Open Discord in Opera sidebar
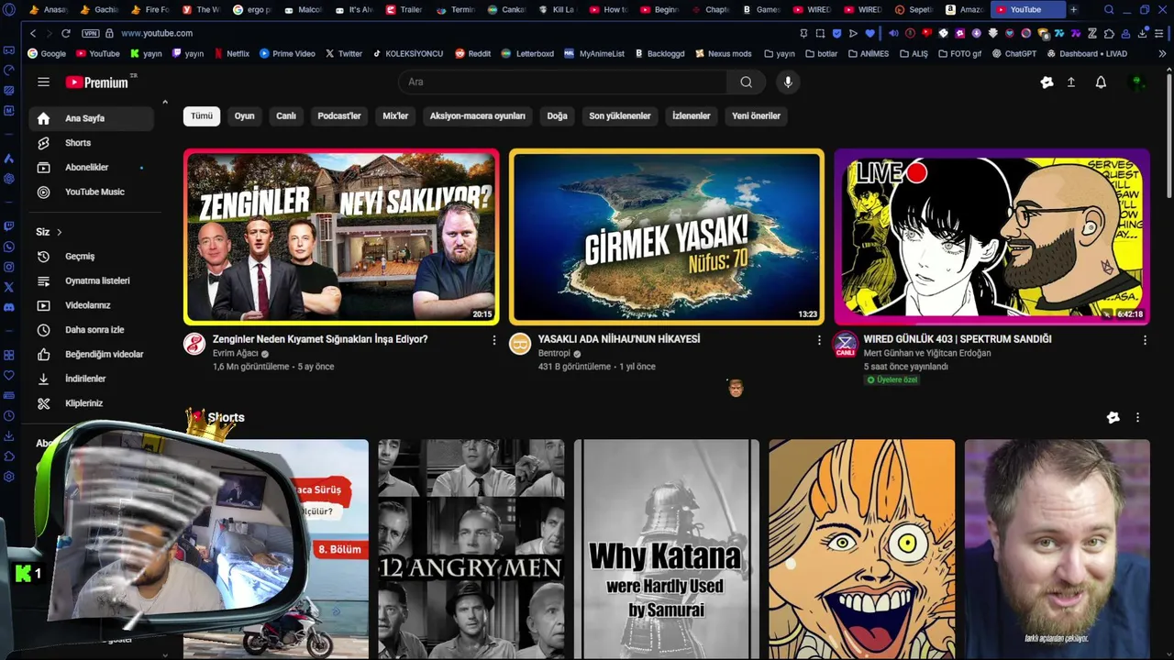 click(9, 308)
